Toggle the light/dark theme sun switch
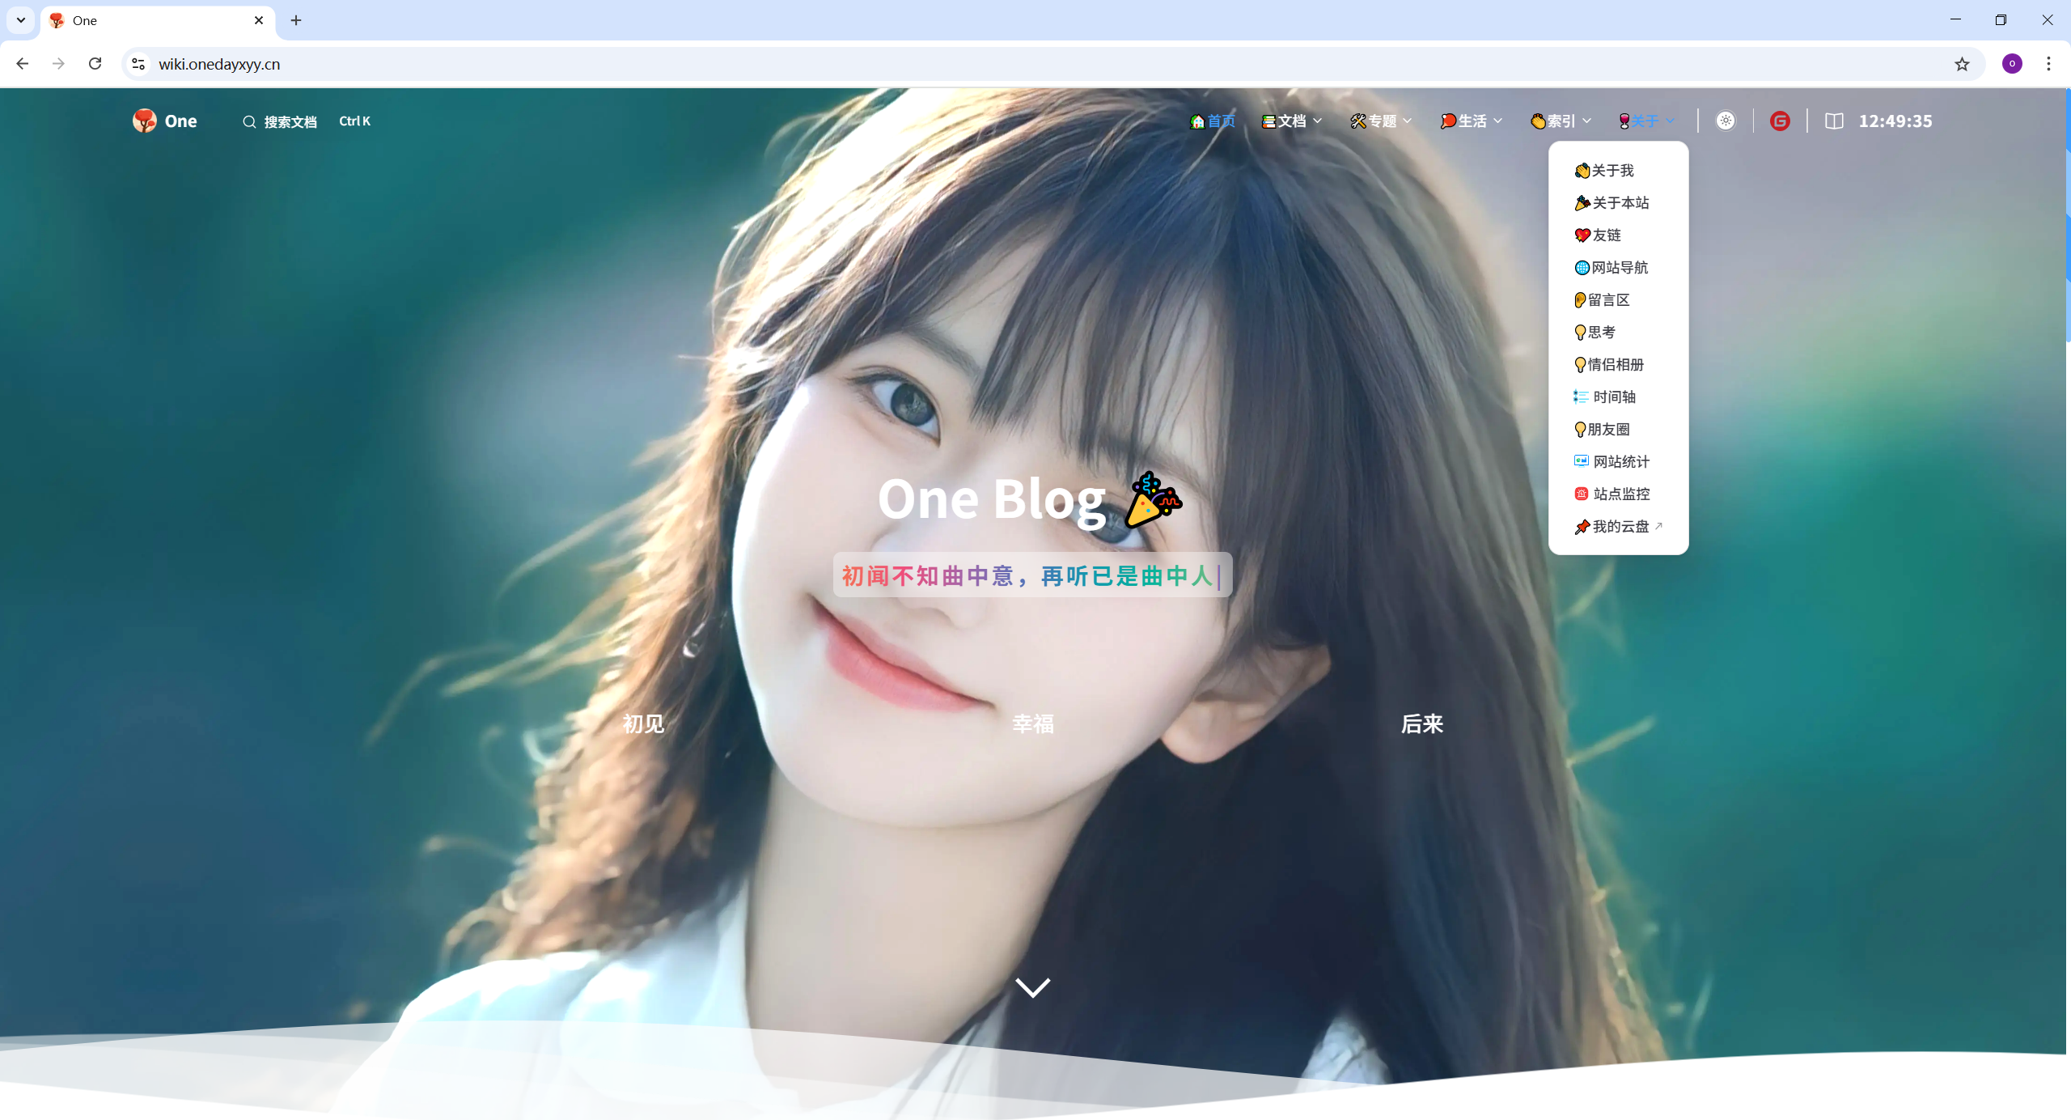 click(1726, 121)
